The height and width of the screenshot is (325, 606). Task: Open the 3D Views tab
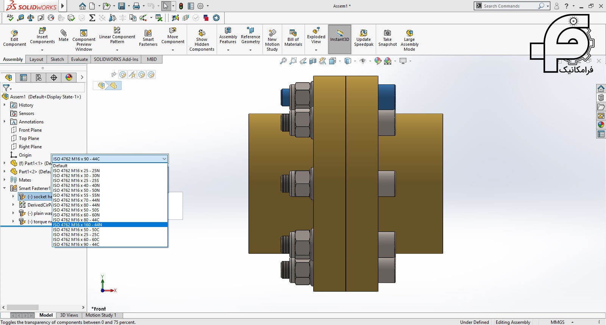(69, 315)
